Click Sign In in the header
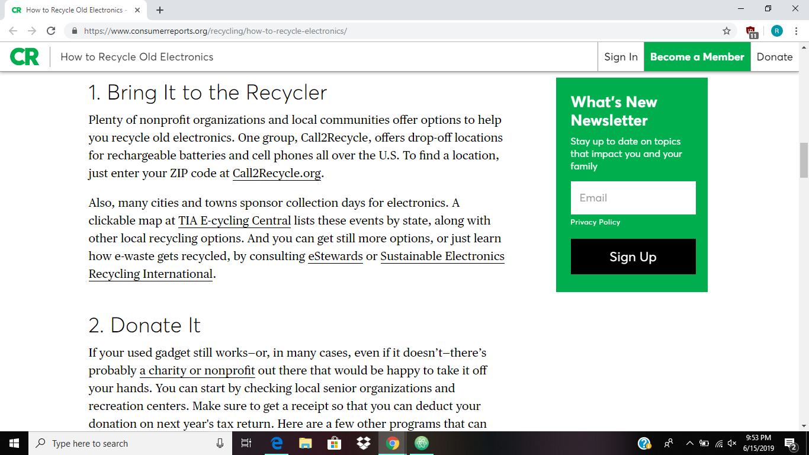The image size is (809, 455). tap(621, 57)
